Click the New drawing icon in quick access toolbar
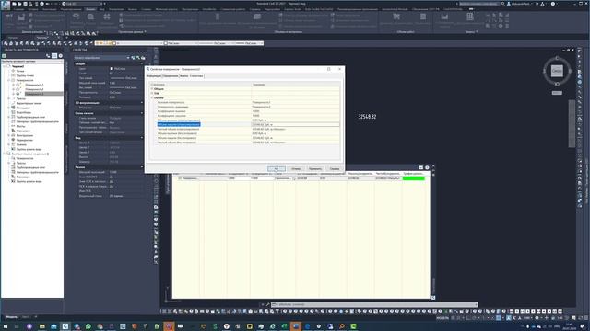This screenshot has width=590, height=331. coord(14,4)
